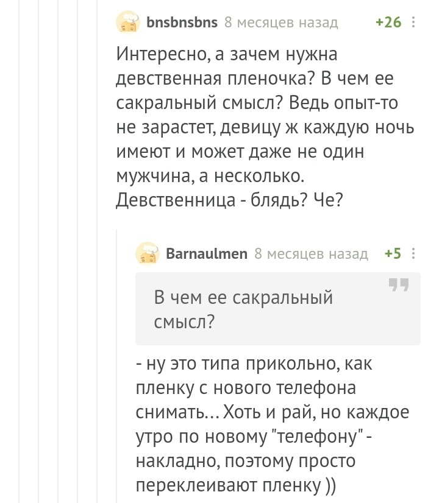Open options menu for Barnaulmen comment

(415, 254)
